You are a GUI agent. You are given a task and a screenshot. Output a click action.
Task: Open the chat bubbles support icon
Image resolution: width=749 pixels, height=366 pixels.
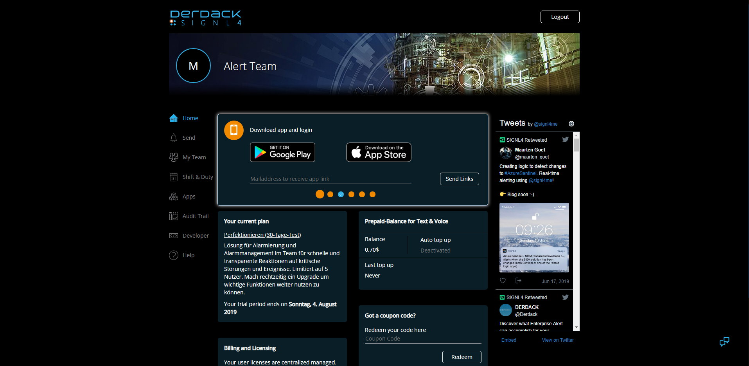pyautogui.click(x=724, y=342)
